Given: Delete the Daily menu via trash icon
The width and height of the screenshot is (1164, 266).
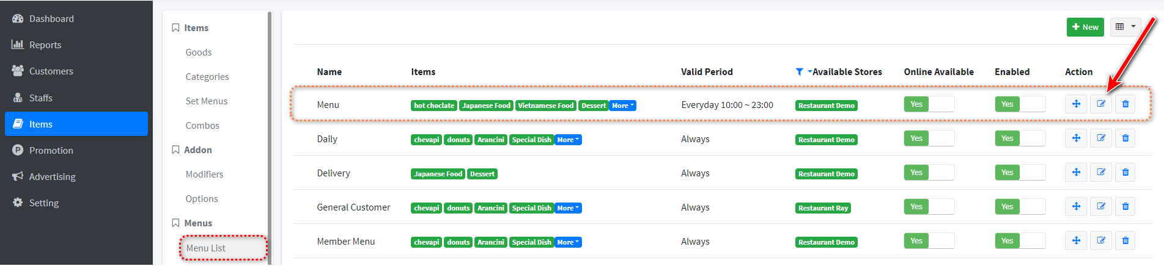Looking at the screenshot, I should click(1125, 138).
